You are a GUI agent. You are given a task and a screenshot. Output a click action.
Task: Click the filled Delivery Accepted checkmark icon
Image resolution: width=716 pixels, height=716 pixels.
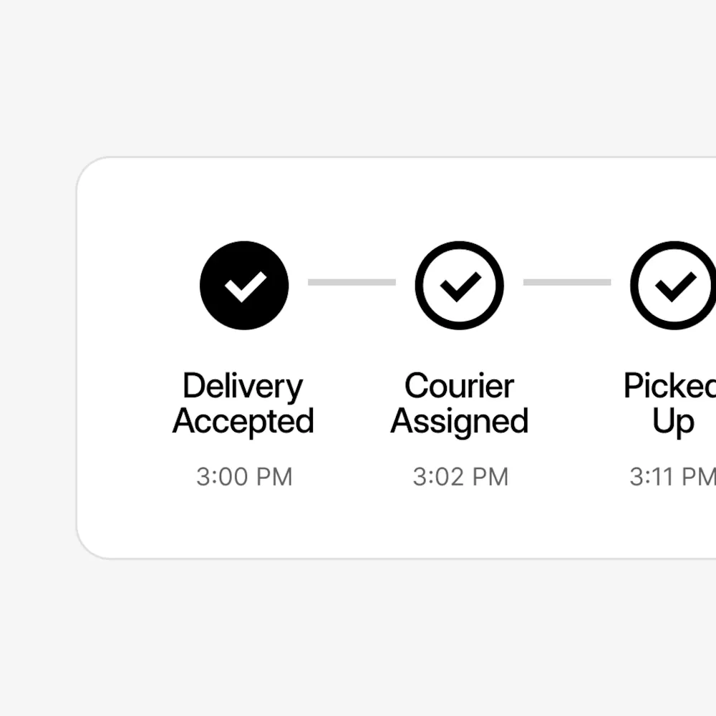click(x=244, y=284)
